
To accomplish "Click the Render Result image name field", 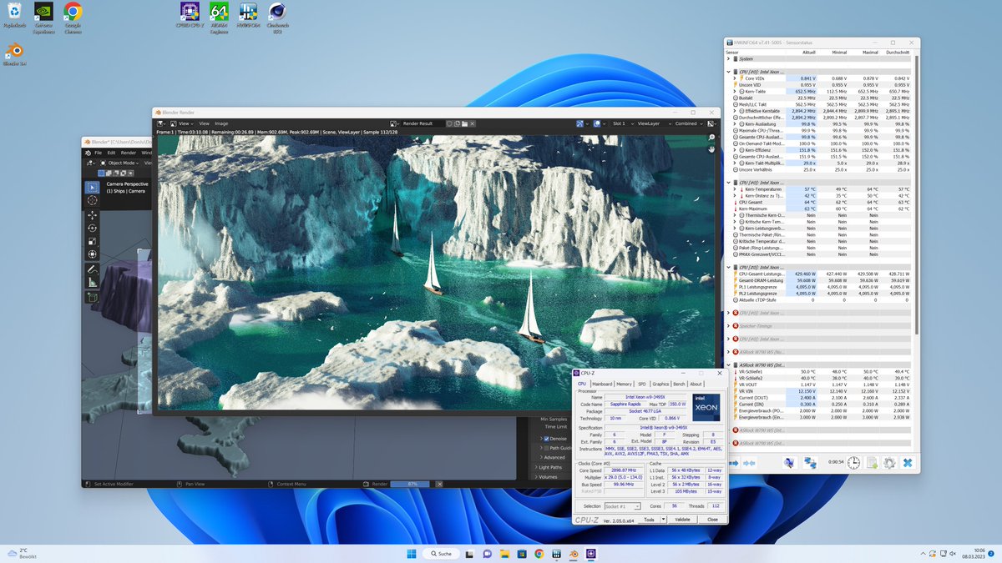I will [x=422, y=123].
